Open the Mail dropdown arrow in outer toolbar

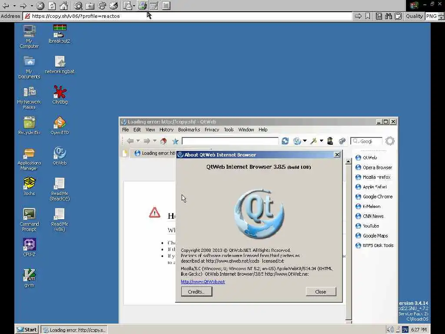tap(134, 5)
